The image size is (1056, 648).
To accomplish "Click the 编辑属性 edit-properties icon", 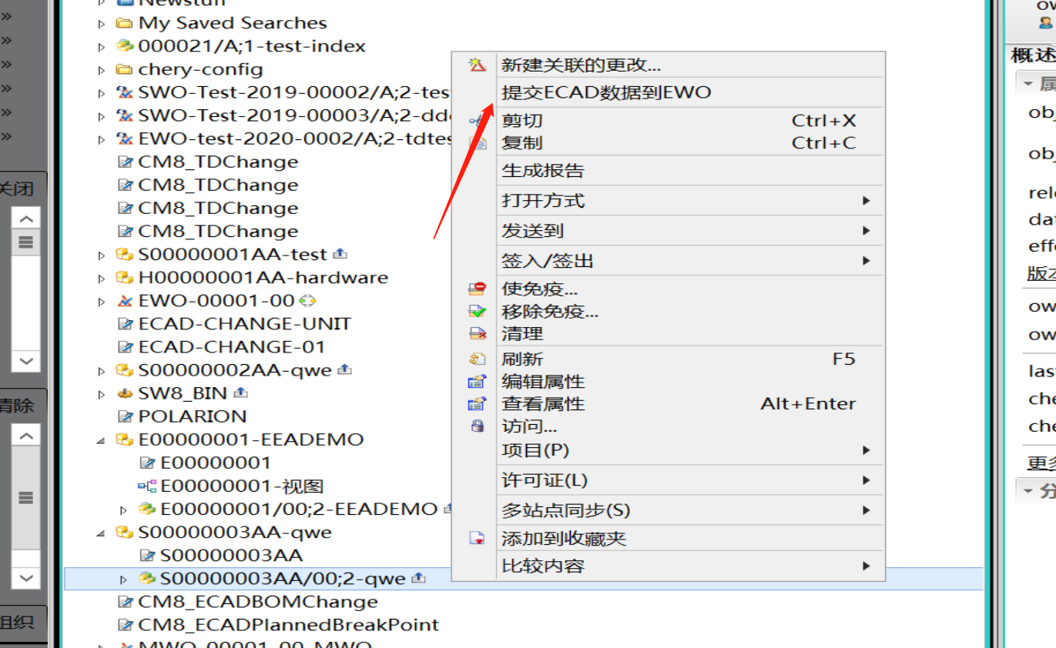I will [x=478, y=380].
